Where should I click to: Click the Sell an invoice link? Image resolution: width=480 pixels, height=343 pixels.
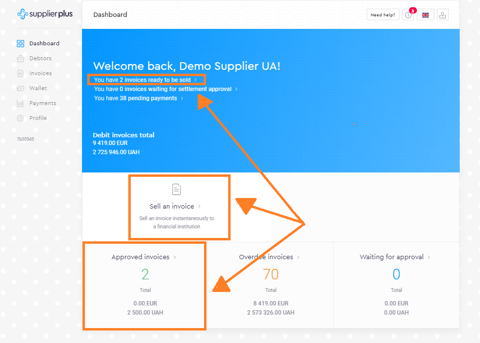point(172,206)
